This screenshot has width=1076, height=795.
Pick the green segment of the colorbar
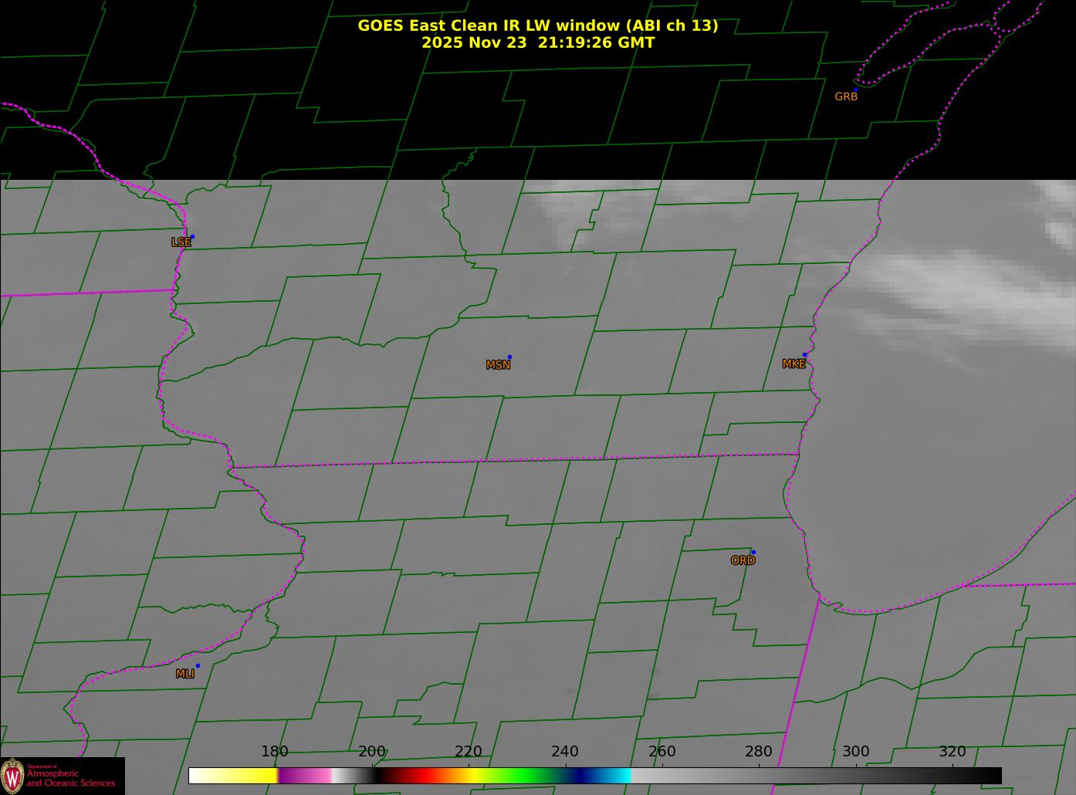[525, 775]
